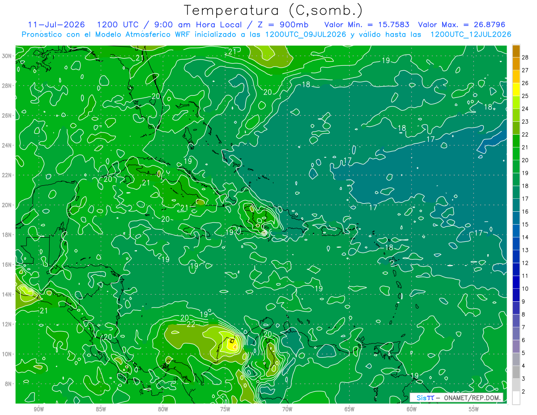This screenshot has width=537, height=415.
Task: Click latitude axis label "30N"
Action: point(7,56)
